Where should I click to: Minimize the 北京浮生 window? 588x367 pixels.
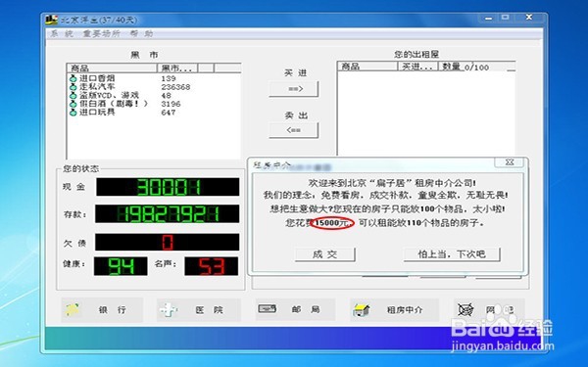pos(488,18)
